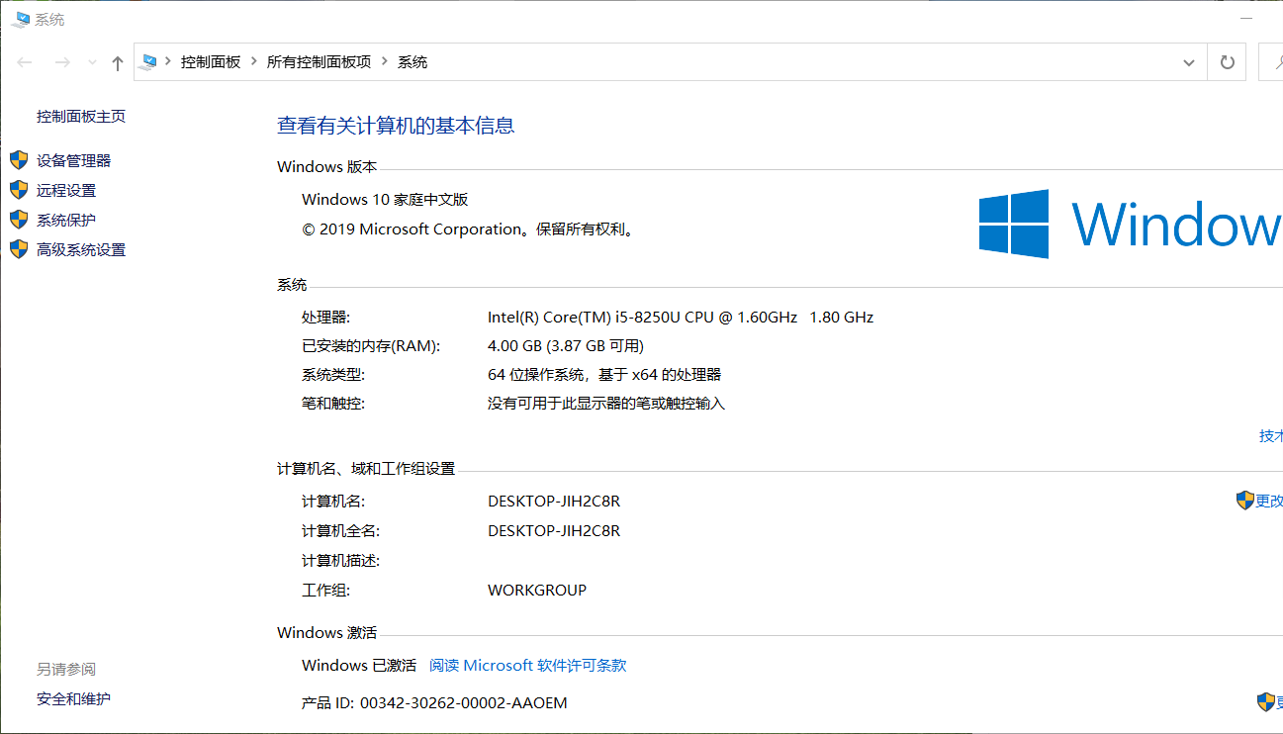Refresh the page with refresh button

click(x=1228, y=62)
